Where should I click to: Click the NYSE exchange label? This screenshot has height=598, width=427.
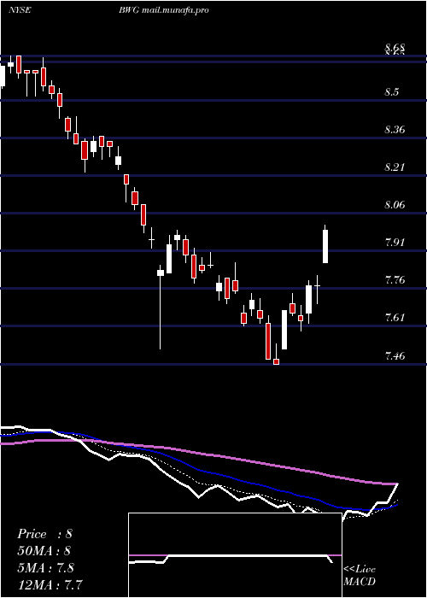coord(20,10)
